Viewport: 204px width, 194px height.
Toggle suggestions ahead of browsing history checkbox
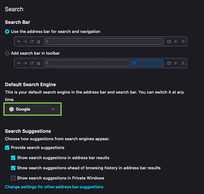[13, 168]
